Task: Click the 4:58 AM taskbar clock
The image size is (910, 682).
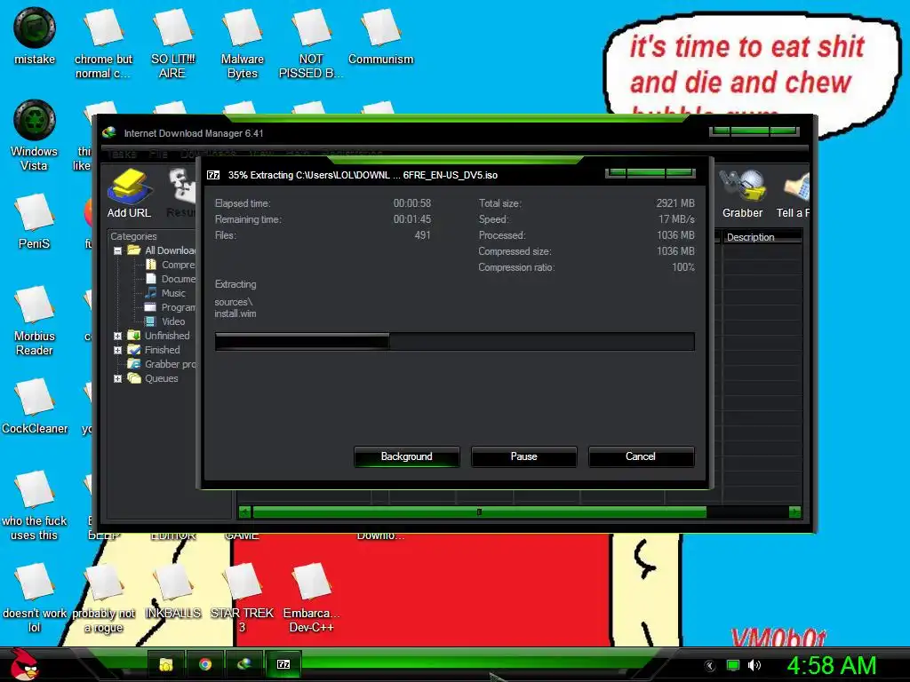Action: click(832, 665)
